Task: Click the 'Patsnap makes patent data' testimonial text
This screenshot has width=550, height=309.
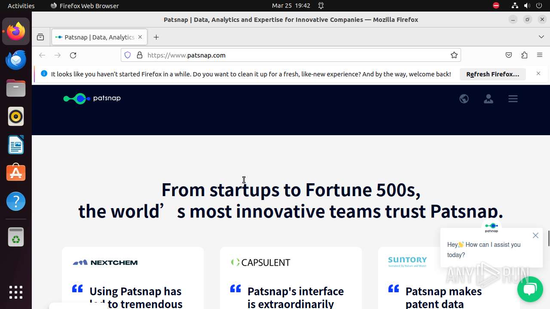Action: (x=443, y=297)
